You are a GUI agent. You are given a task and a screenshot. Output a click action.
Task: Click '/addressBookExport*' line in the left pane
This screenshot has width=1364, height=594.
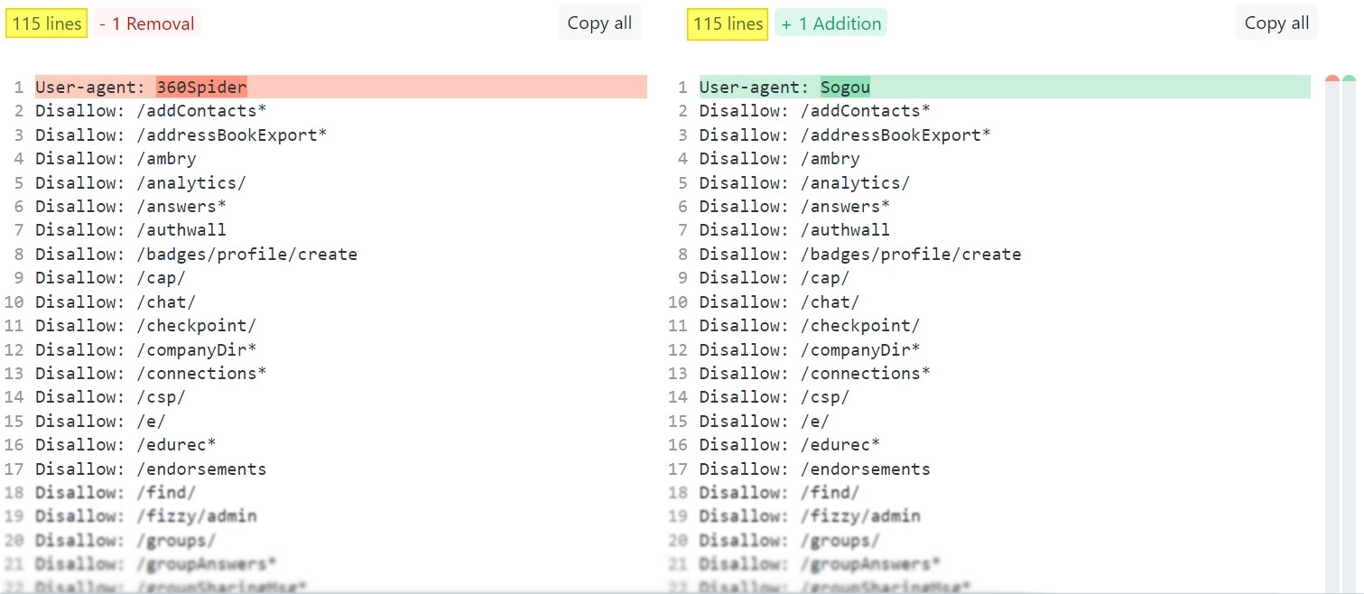pos(181,135)
